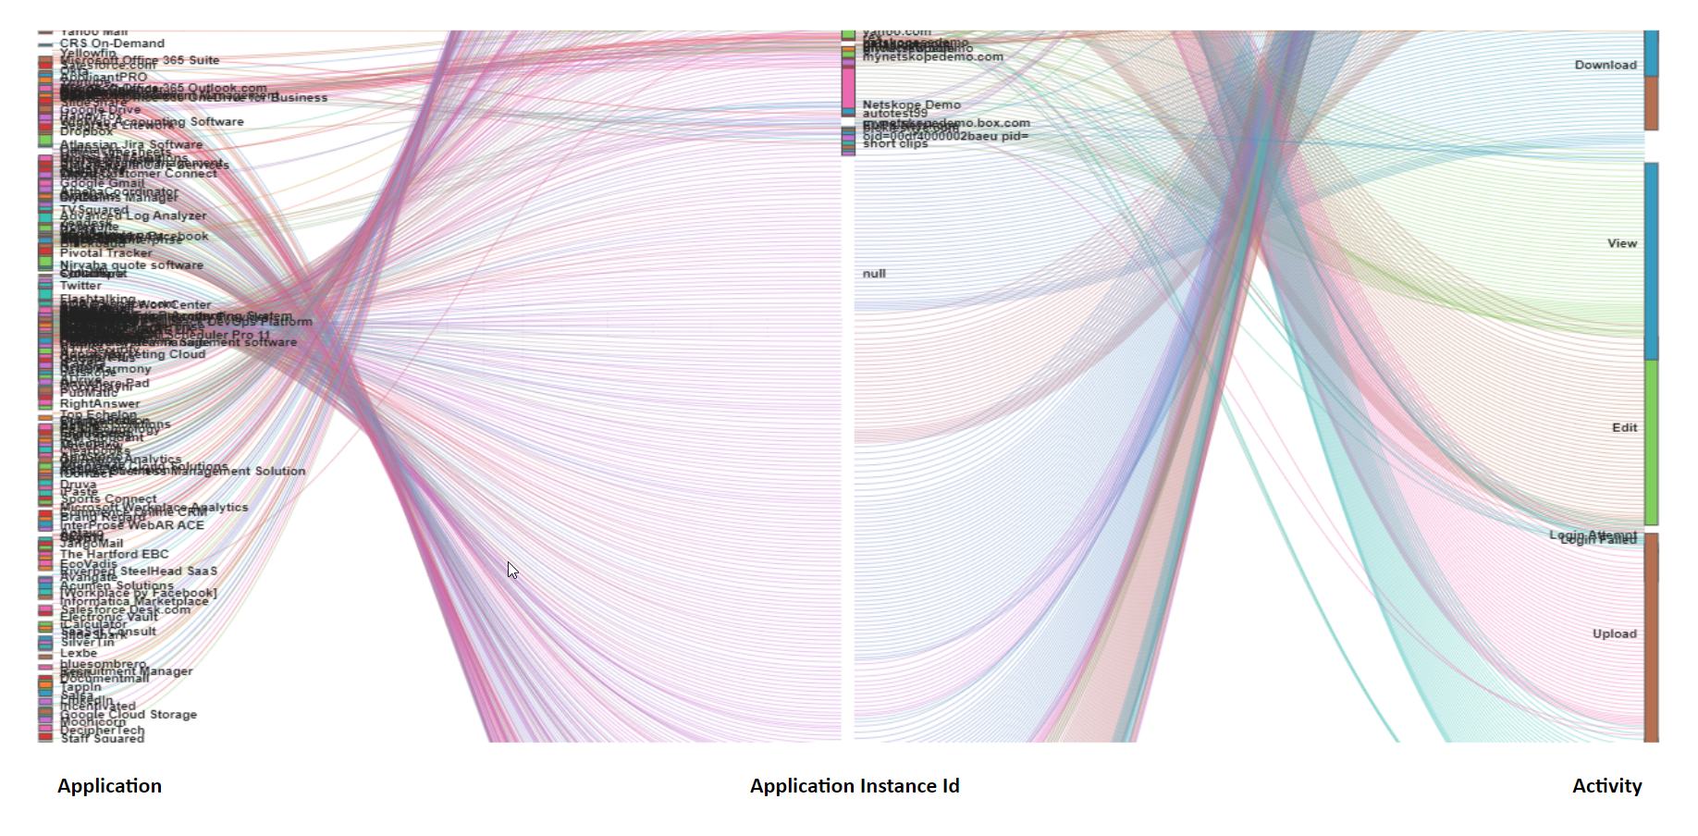This screenshot has height=836, width=1698.
Task: Click the Pivotal Tracker application label
Action: (x=105, y=252)
